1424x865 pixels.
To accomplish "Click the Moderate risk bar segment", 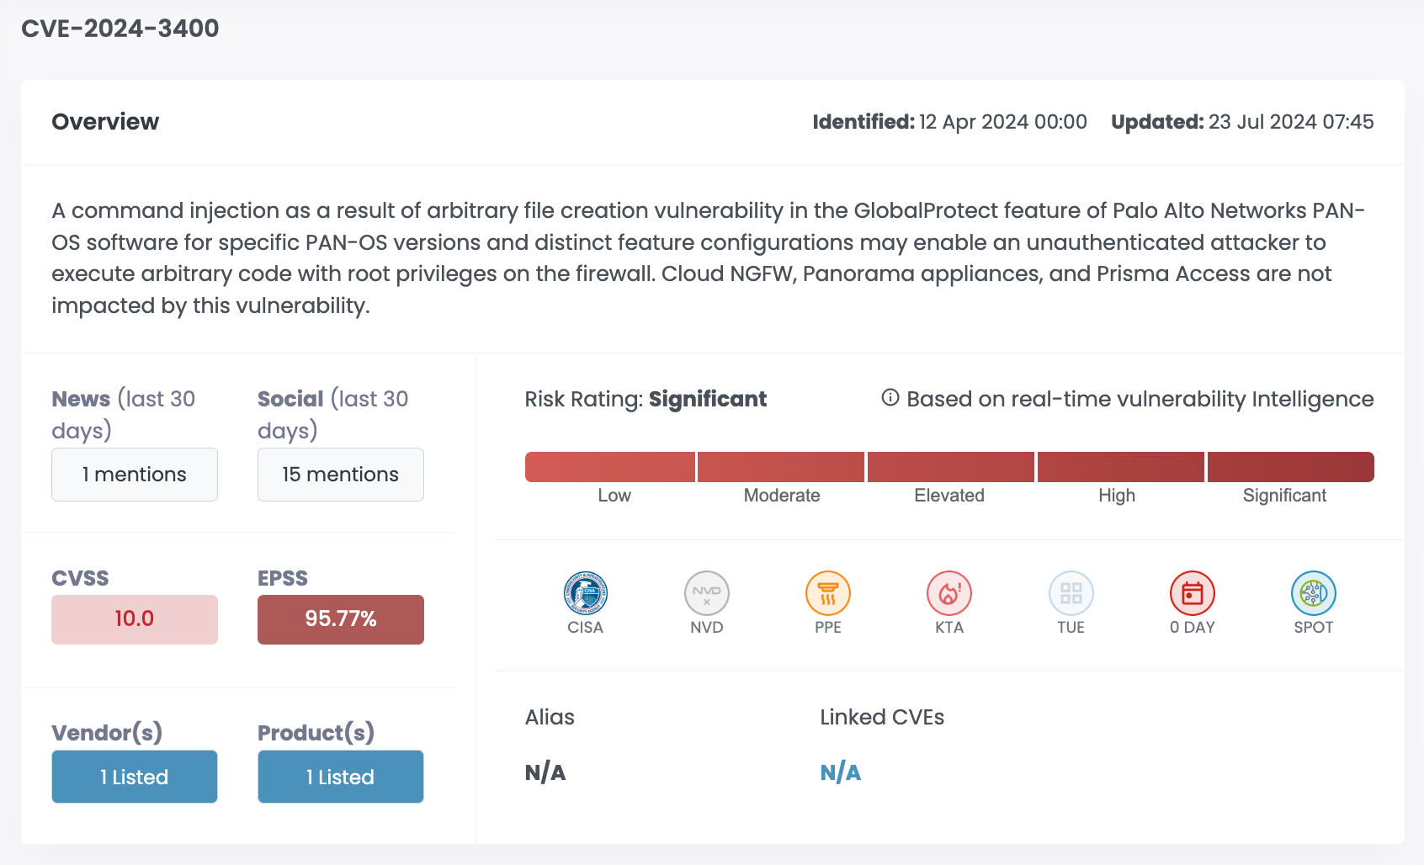I will click(781, 467).
